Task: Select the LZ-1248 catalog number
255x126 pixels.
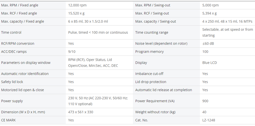Action: 209,120
